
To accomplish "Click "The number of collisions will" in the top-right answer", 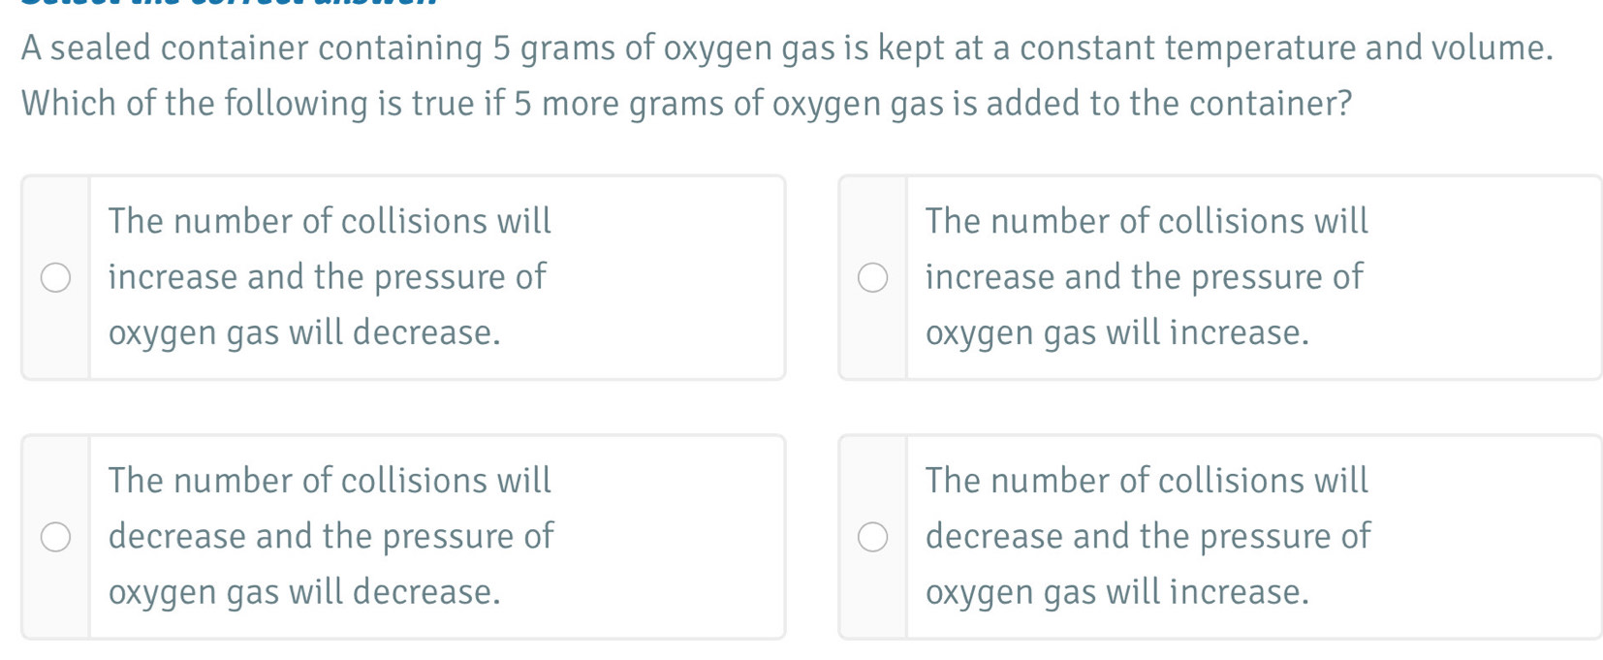I will point(1147,221).
